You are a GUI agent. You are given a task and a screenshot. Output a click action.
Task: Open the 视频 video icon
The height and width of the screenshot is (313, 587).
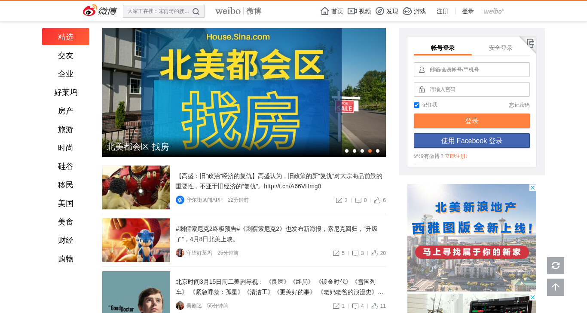352,11
